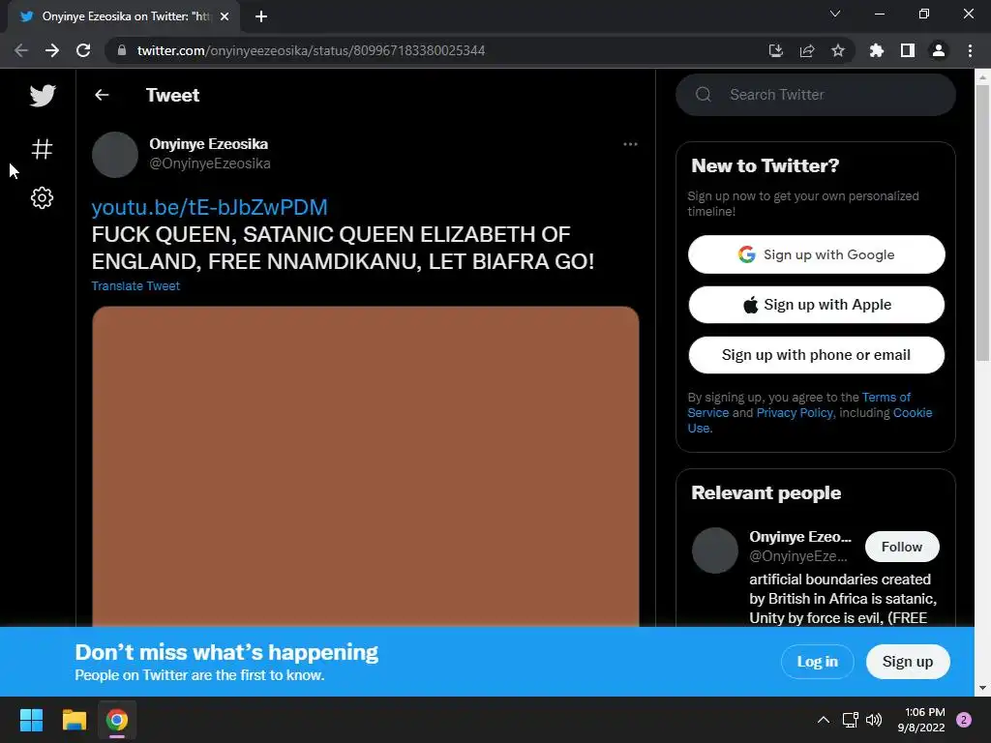
Task: Open the Windows Start menu
Action: pos(31,720)
